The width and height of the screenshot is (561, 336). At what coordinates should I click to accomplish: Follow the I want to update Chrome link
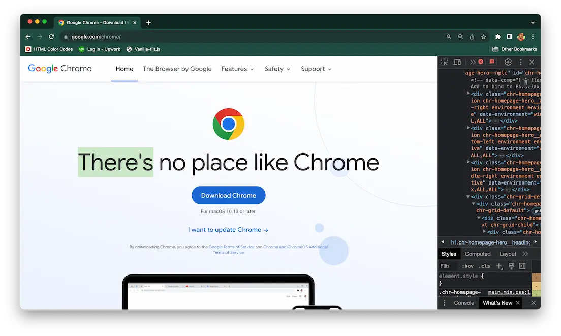[x=228, y=229]
